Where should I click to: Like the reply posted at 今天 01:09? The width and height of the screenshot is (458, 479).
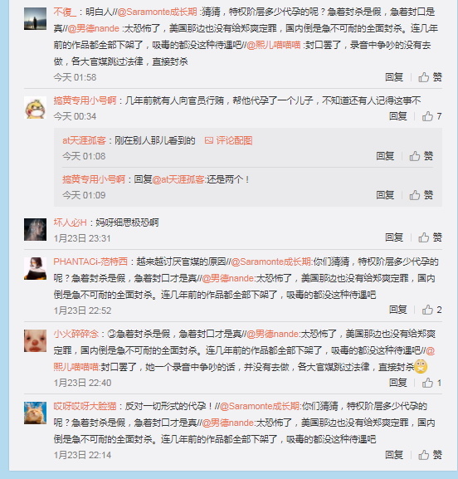[x=421, y=195]
